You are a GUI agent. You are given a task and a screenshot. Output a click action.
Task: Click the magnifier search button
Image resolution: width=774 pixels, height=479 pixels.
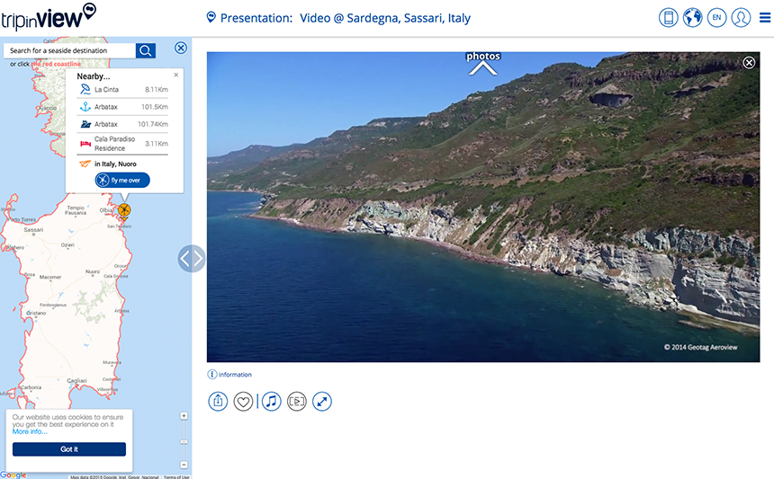pyautogui.click(x=146, y=50)
